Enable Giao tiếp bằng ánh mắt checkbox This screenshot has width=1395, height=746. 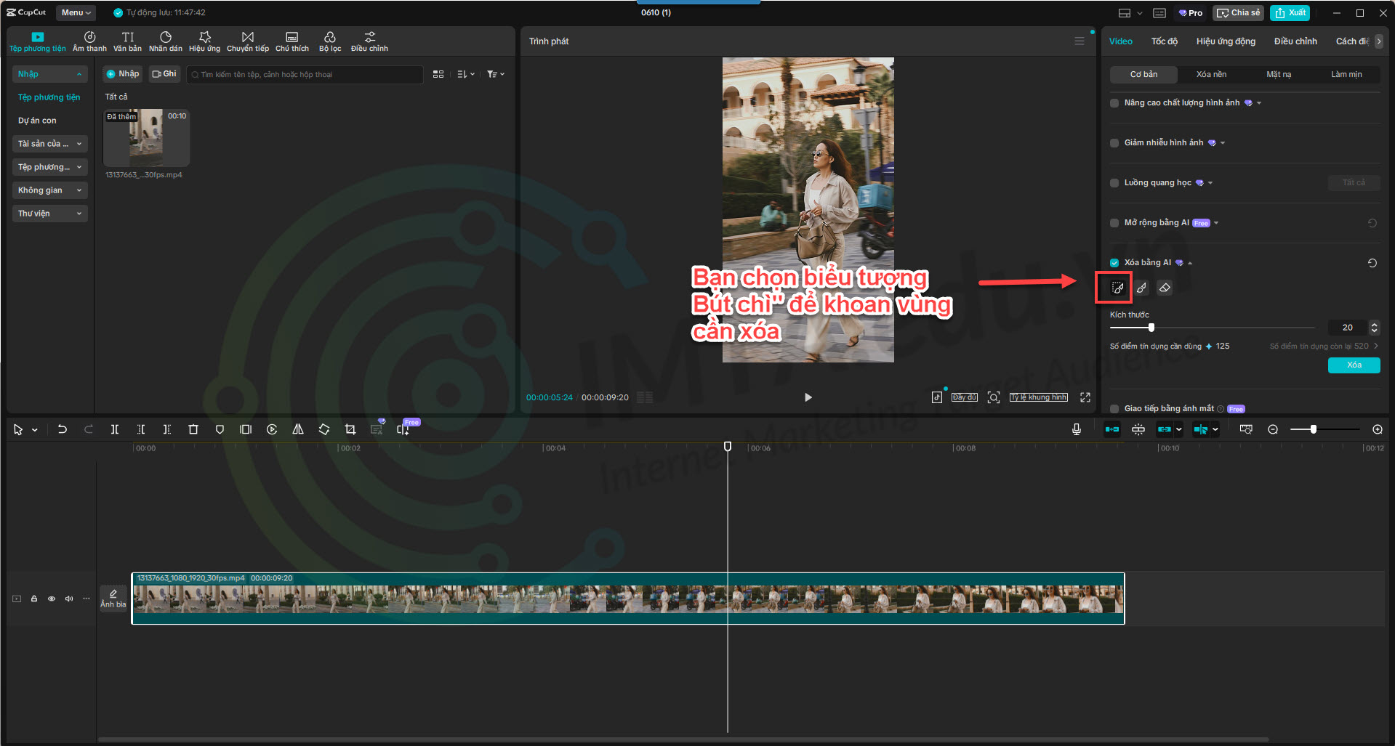1114,409
